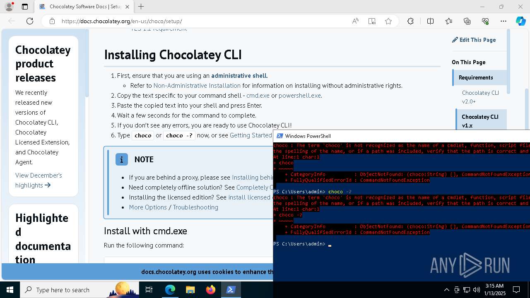Open install licensed edition link

(250, 197)
